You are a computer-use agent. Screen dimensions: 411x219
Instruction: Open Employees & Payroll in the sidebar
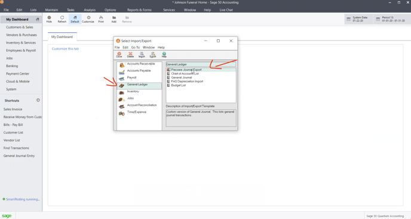point(21,50)
